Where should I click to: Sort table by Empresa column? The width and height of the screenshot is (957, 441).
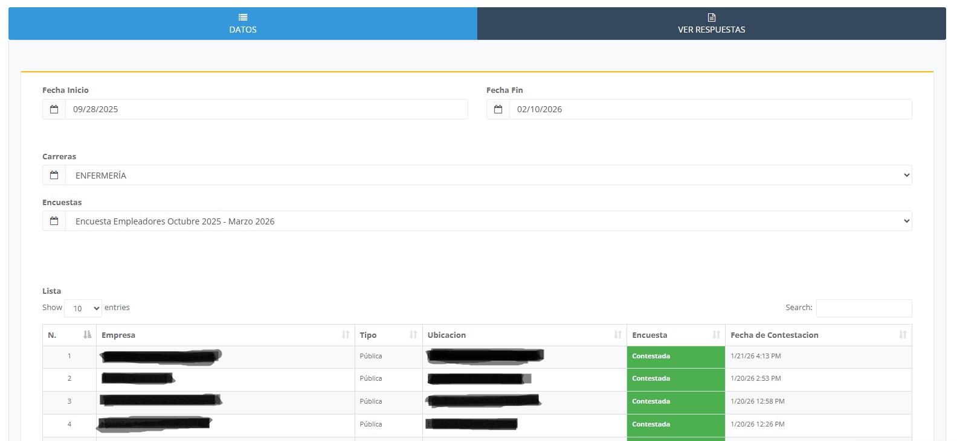tap(225, 335)
